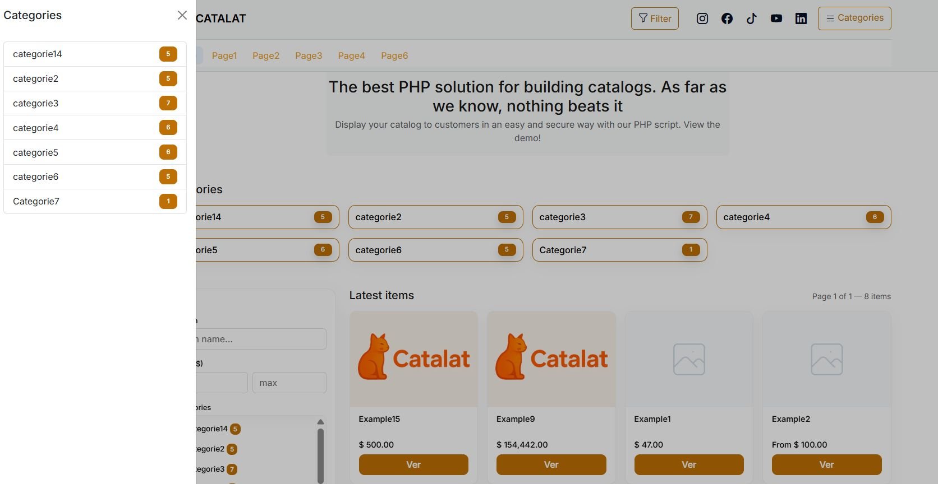Open the Page6 navigation link
The width and height of the screenshot is (938, 484).
pos(394,55)
